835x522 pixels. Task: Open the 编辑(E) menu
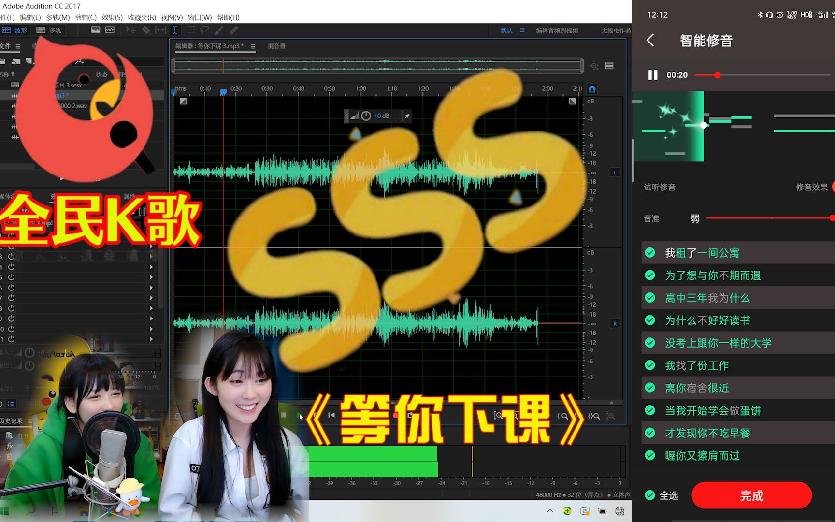coord(30,17)
